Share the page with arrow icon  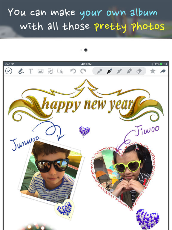pos(163,71)
